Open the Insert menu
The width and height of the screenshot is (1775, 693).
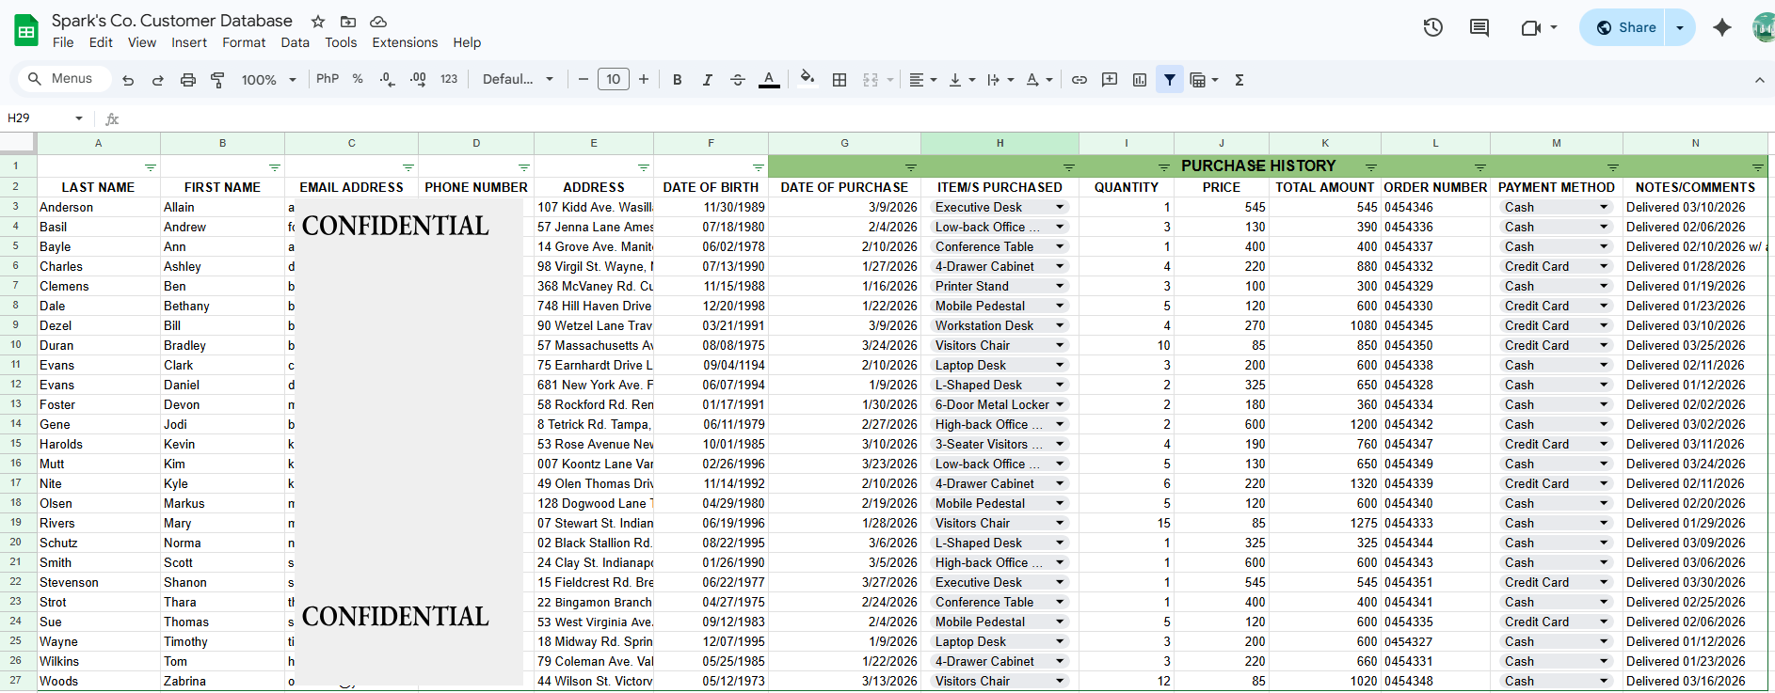click(x=189, y=42)
